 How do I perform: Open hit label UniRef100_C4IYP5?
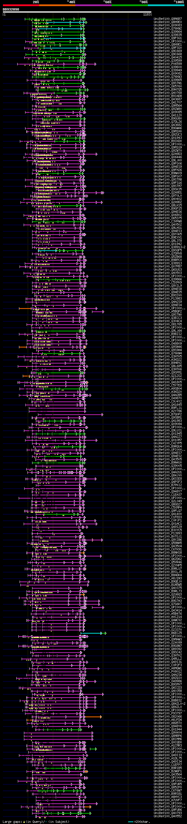coord(168,443)
